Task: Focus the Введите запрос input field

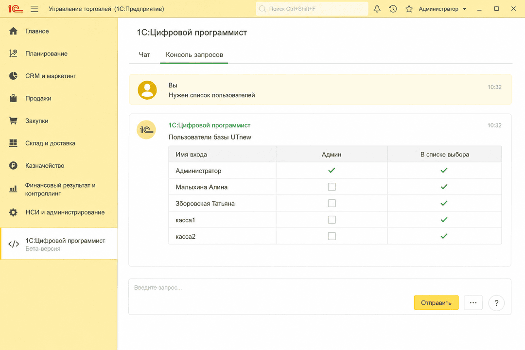Action: pos(320,297)
